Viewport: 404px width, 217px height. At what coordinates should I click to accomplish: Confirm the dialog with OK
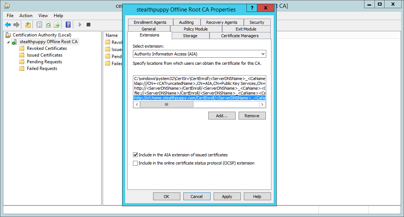(167, 197)
